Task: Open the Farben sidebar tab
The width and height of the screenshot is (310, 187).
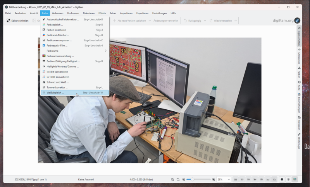Action: click(x=299, y=72)
